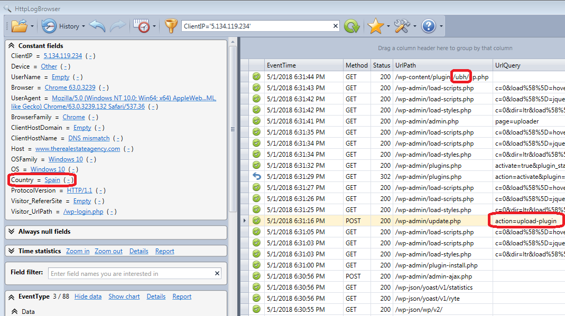Click the EventTime column header
Image resolution: width=565 pixels, height=316 pixels.
(281, 65)
